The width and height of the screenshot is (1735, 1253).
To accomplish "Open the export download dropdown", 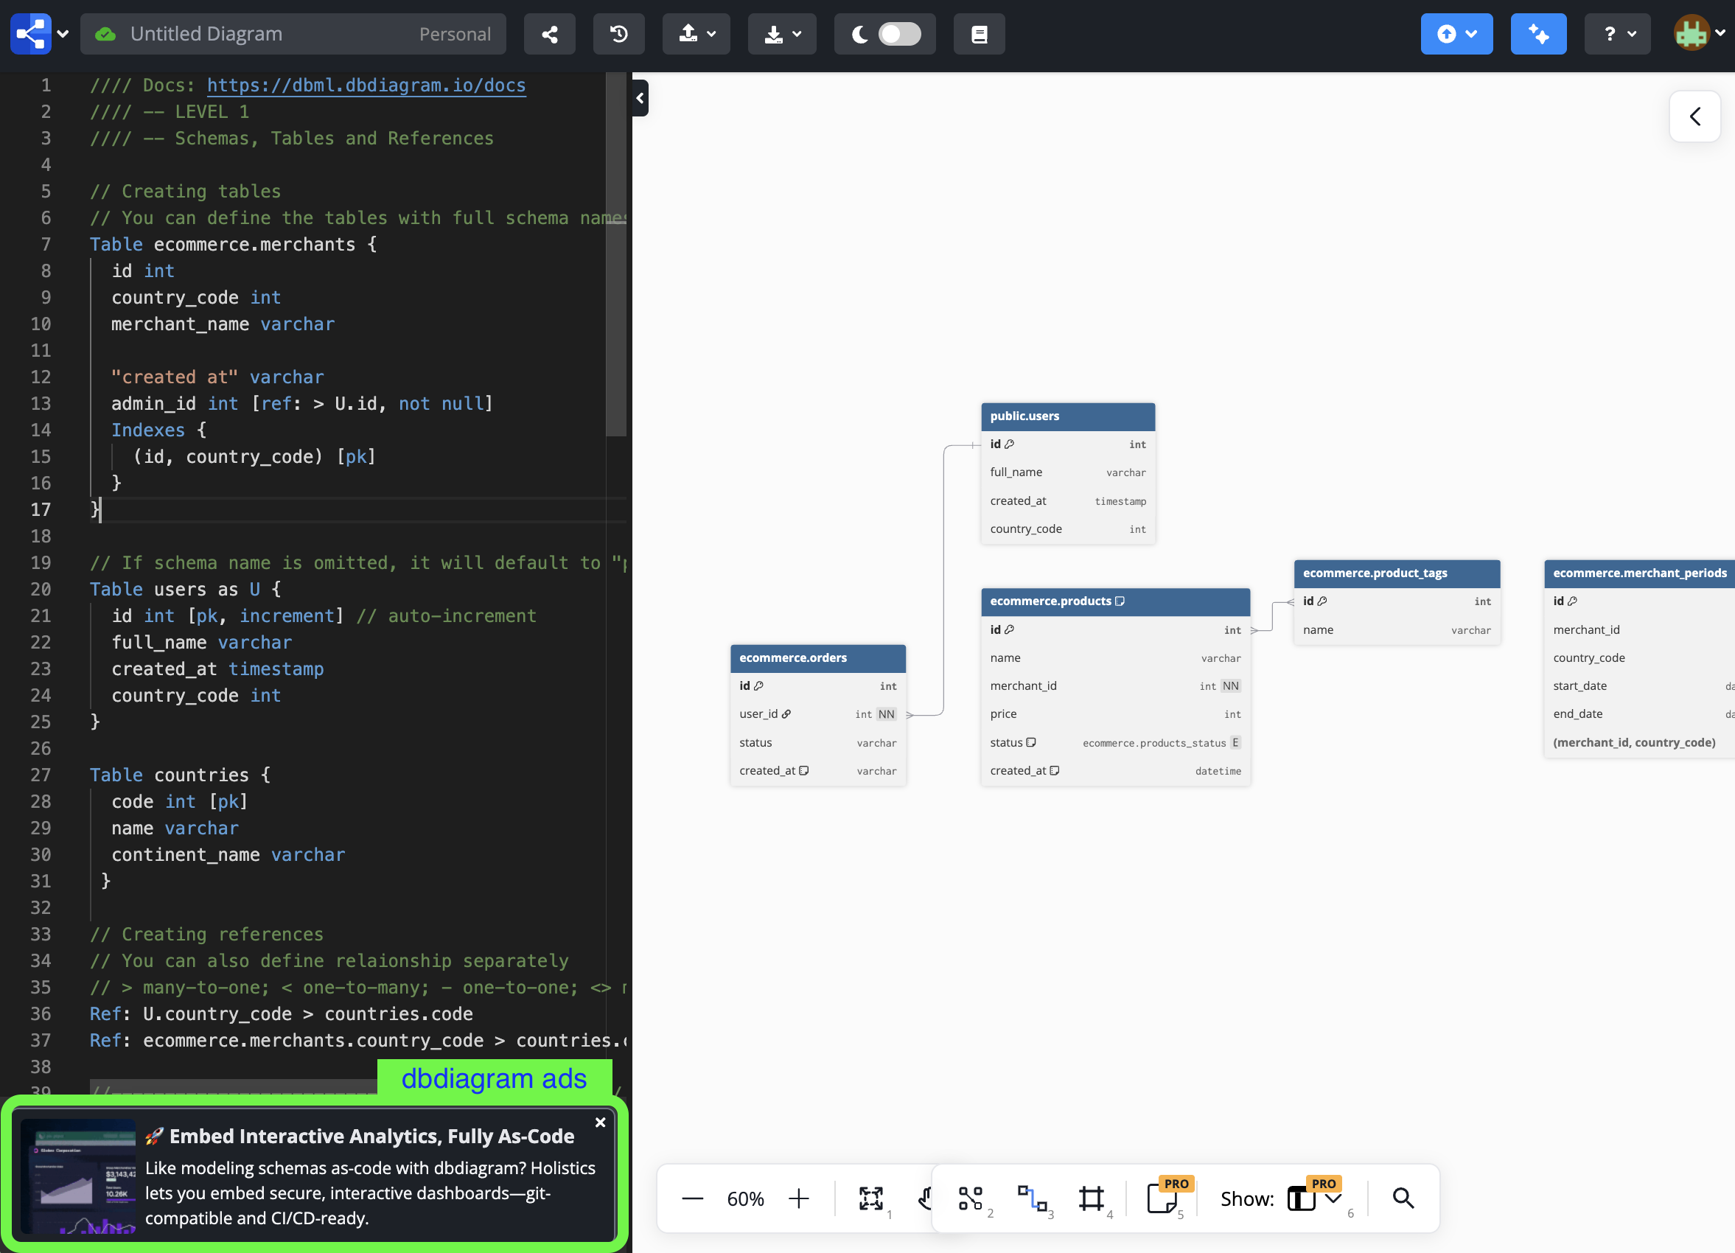I will [x=781, y=34].
